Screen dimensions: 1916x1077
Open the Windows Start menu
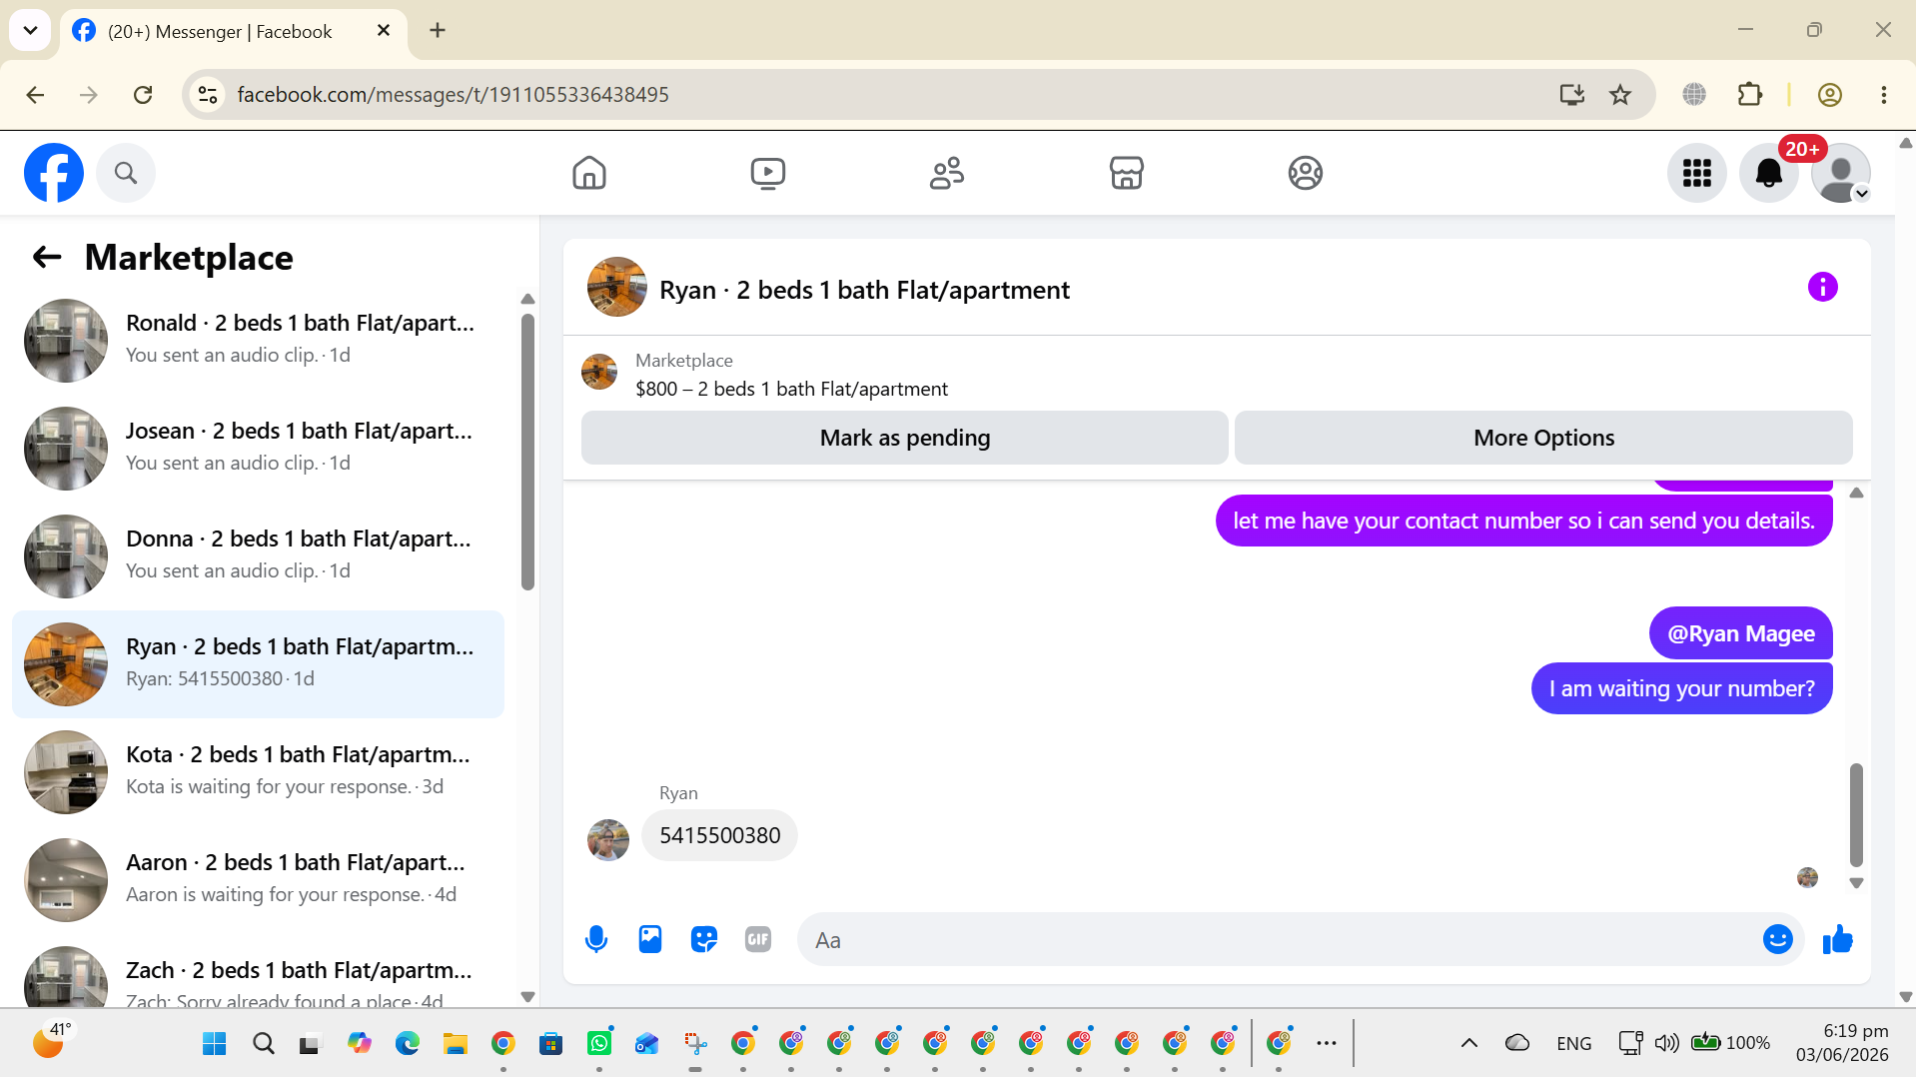point(214,1044)
